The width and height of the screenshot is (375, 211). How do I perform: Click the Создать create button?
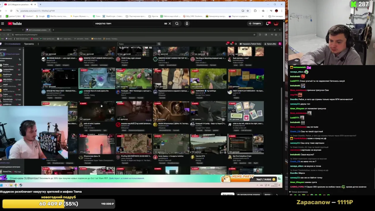coord(255,23)
